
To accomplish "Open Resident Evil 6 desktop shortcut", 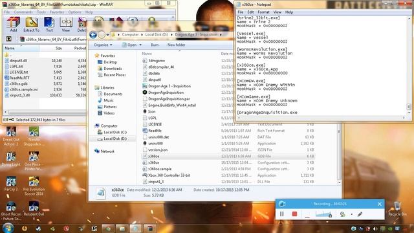I will click(34, 211).
